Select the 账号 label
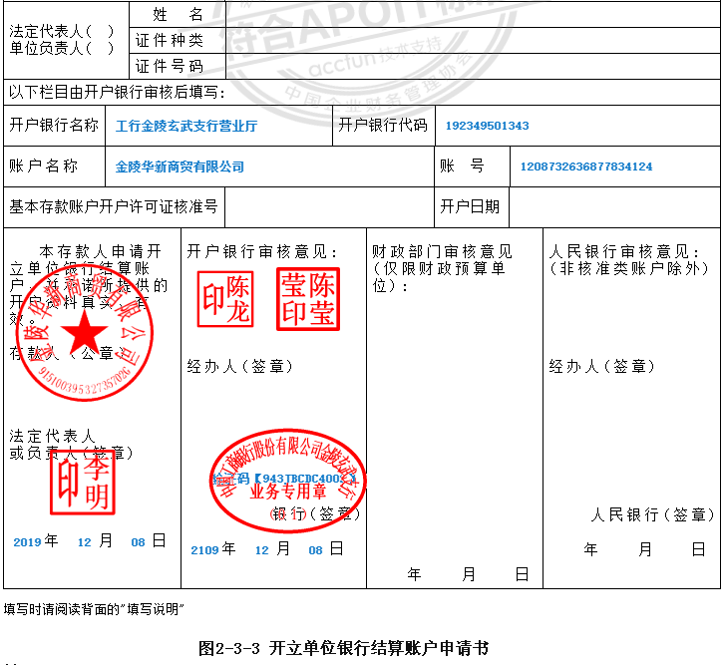The height and width of the screenshot is (665, 726). click(x=462, y=166)
